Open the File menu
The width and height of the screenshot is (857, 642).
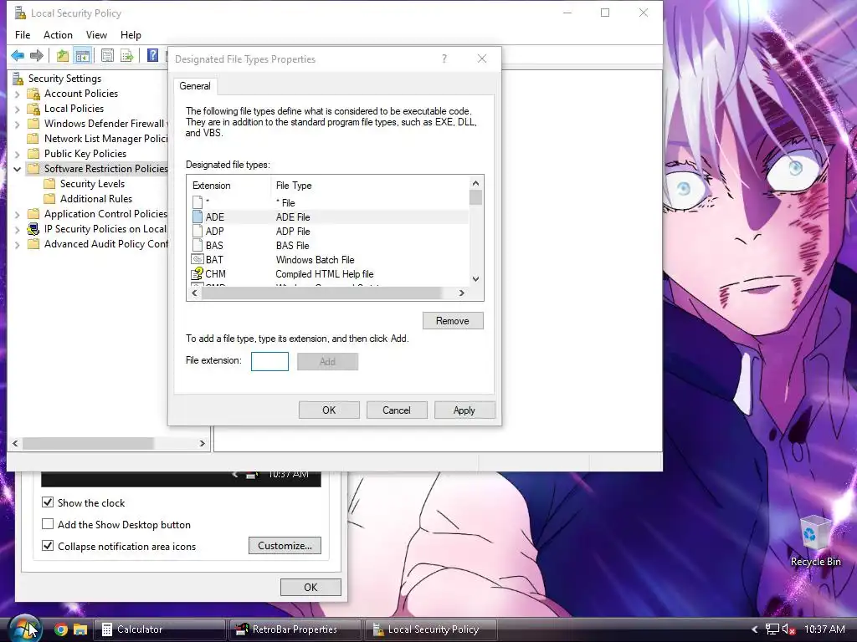point(23,35)
